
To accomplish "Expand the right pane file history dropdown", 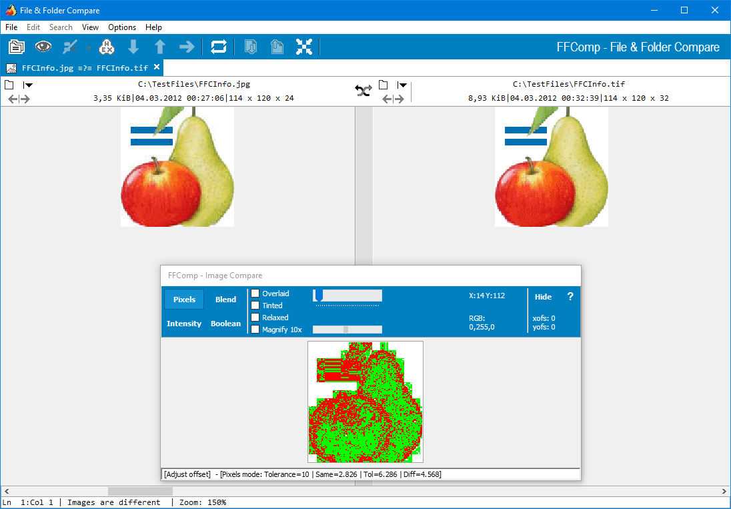I will point(402,85).
